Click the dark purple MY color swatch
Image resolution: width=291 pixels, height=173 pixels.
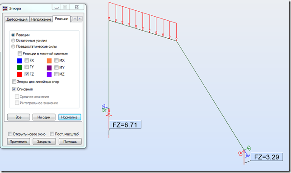(x=49, y=68)
